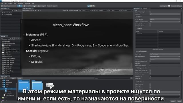Toggle the physics gear icon in top toolbar
Screen dimensions: 183x103
(91, 6)
